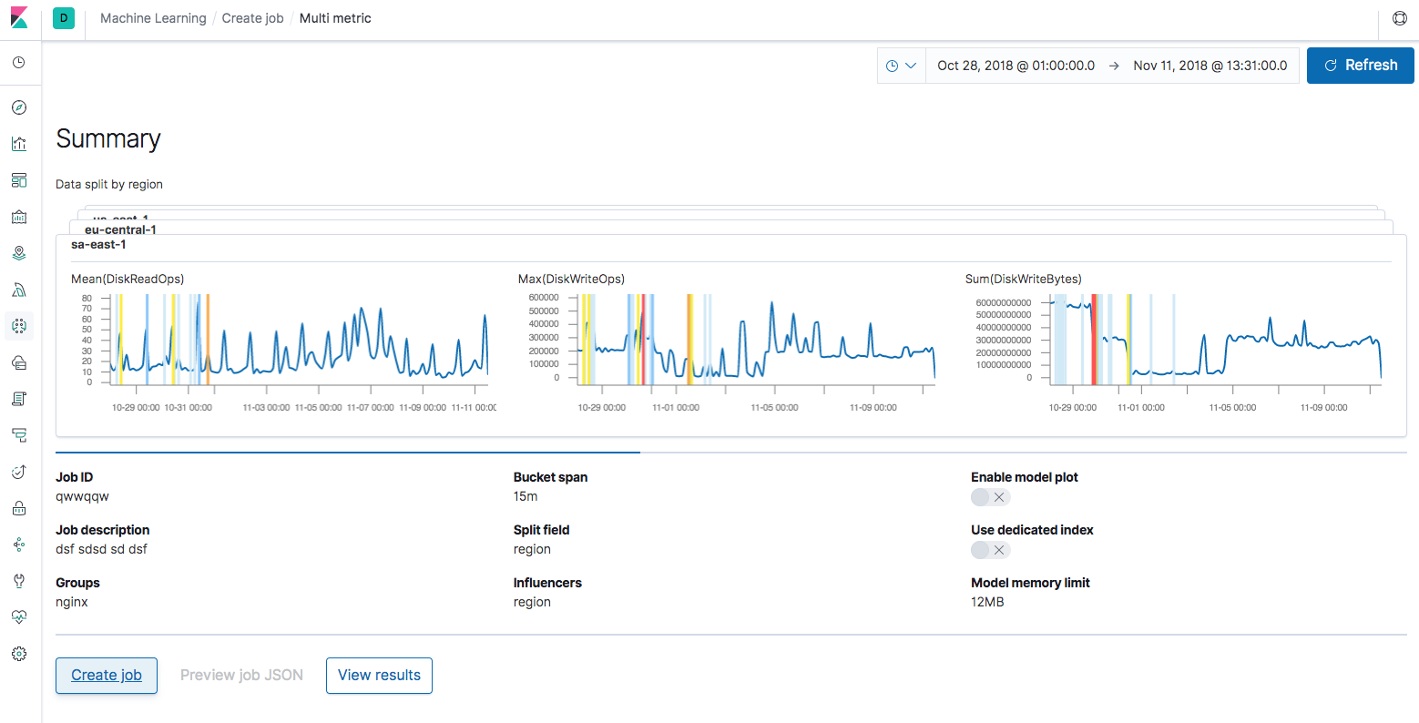Open Graph nodes icon in sidebar
Image resolution: width=1419 pixels, height=723 pixels.
(19, 545)
